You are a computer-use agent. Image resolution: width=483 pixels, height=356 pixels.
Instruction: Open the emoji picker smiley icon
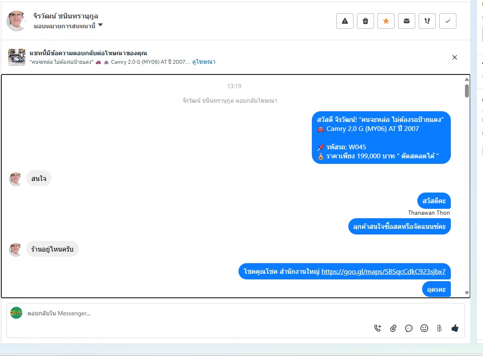click(x=424, y=328)
